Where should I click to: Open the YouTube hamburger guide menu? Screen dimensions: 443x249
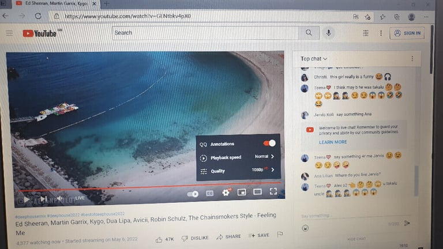[9, 33]
